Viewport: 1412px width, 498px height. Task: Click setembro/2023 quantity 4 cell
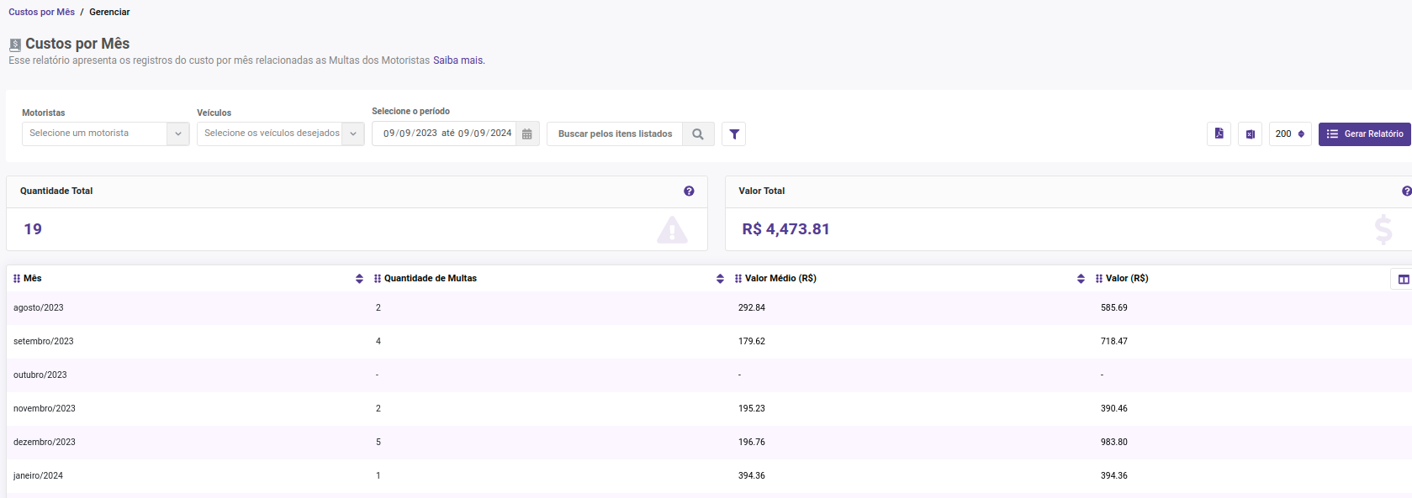tap(378, 342)
